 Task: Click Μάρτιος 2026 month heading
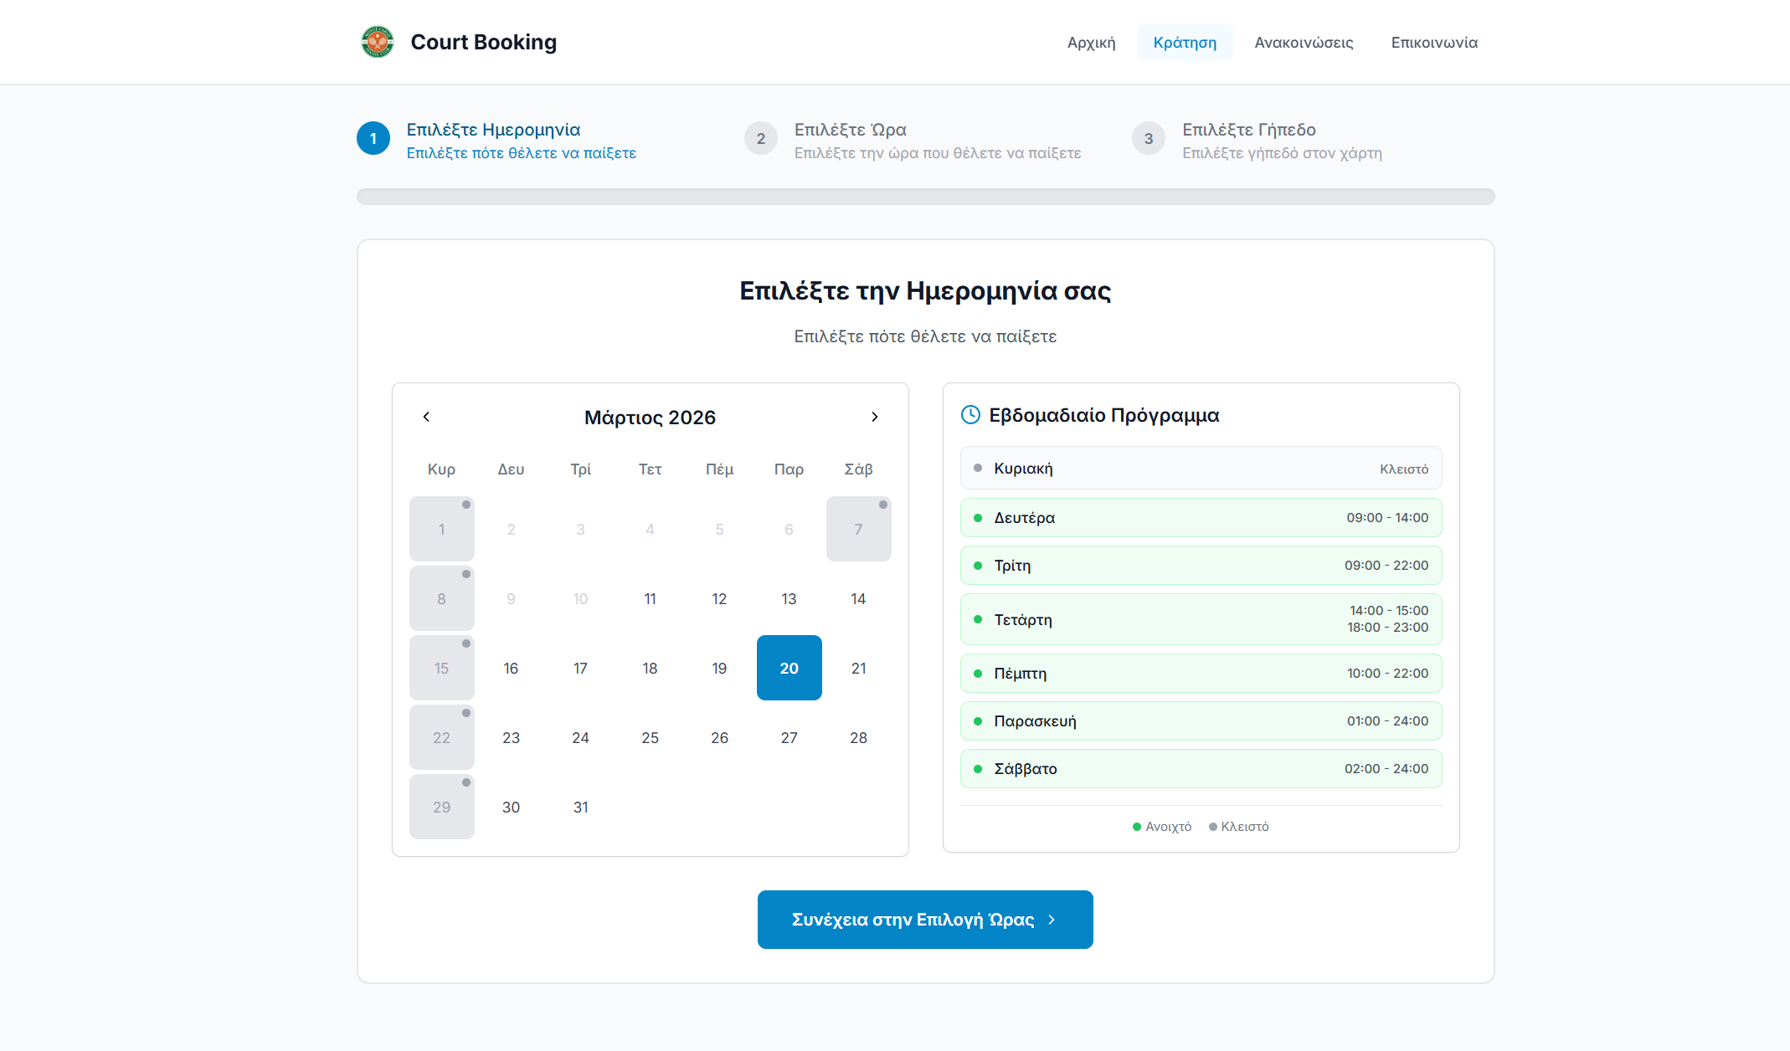(650, 418)
